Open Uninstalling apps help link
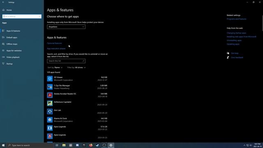The height and width of the screenshot is (148, 263). click(x=234, y=40)
